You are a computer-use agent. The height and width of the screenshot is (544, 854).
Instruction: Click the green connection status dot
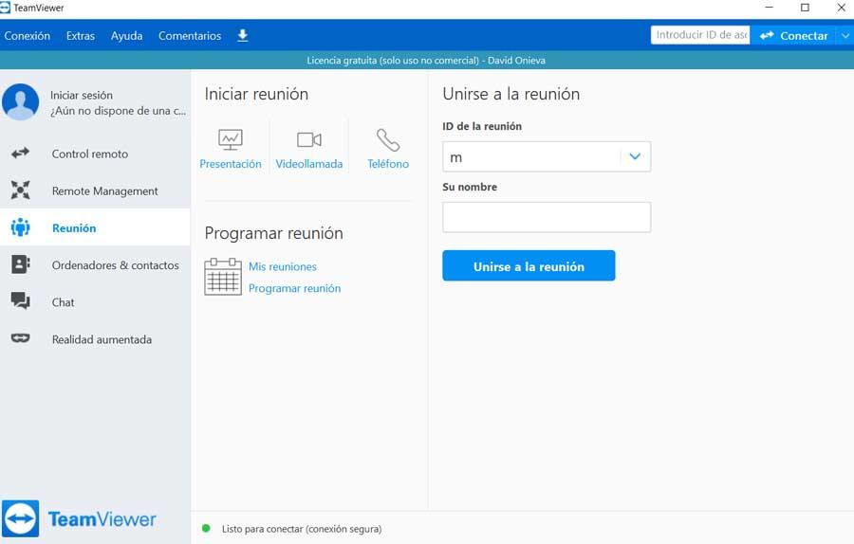(x=206, y=528)
